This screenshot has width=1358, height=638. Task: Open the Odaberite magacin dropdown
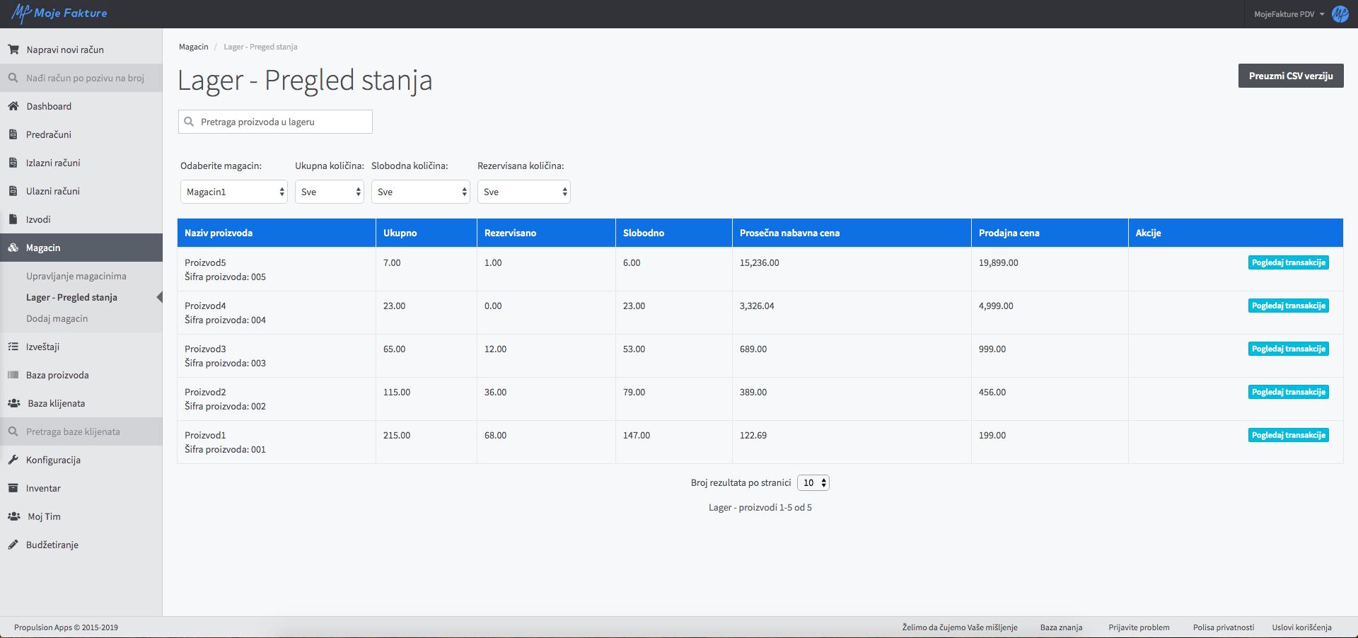point(234,192)
